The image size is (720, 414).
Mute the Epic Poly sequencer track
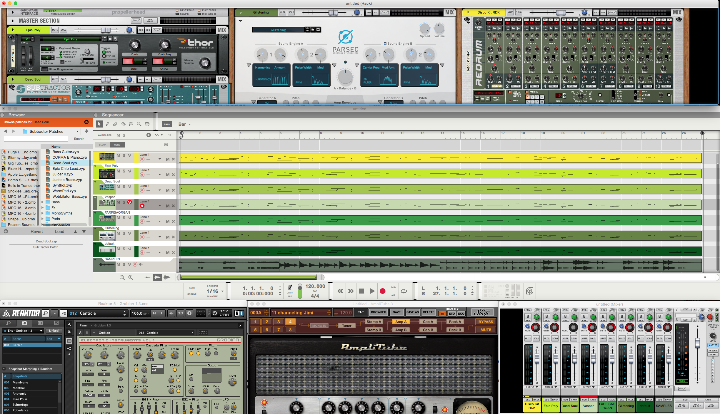point(118,171)
